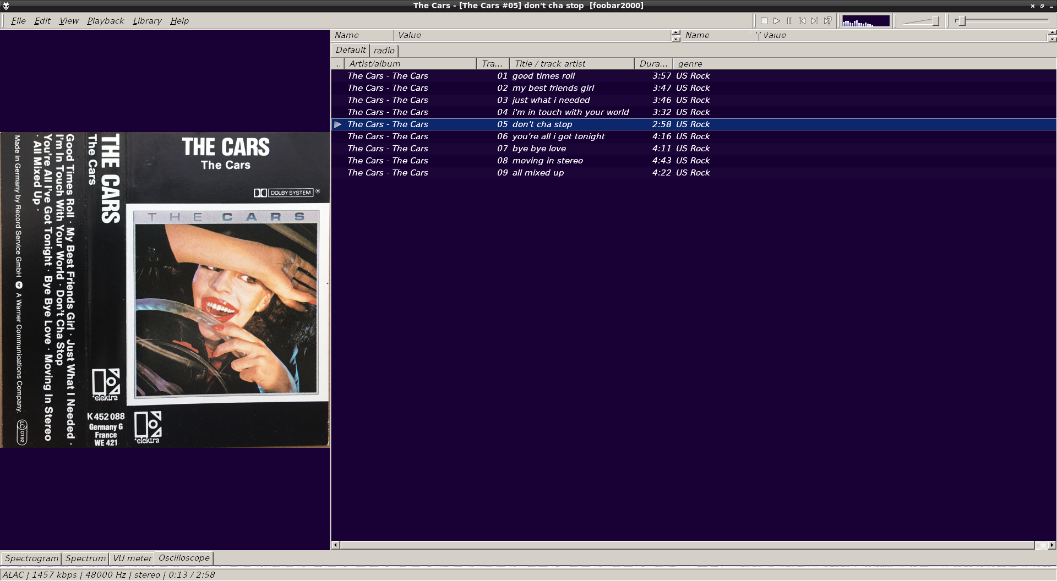Skip to the previous track
Screen dimensions: 1057x581
pyautogui.click(x=802, y=21)
